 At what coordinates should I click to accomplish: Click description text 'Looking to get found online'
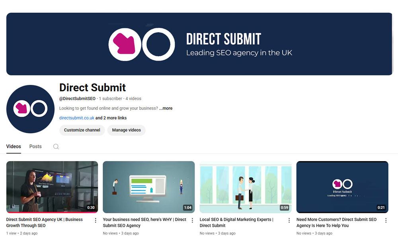(x=109, y=108)
